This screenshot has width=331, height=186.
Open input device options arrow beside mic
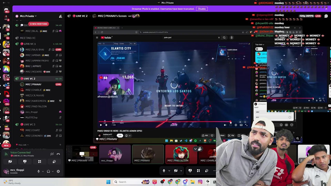pos(43,171)
